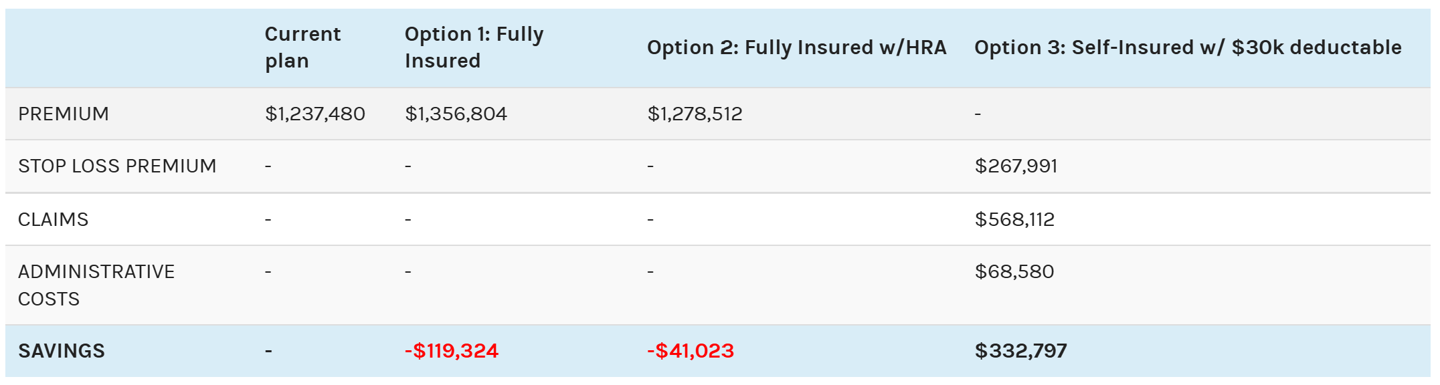The width and height of the screenshot is (1440, 385).
Task: Click the CLAIMS row label
Action: (x=53, y=219)
